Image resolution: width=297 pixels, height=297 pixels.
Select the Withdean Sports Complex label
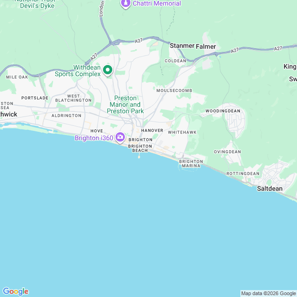(77, 71)
